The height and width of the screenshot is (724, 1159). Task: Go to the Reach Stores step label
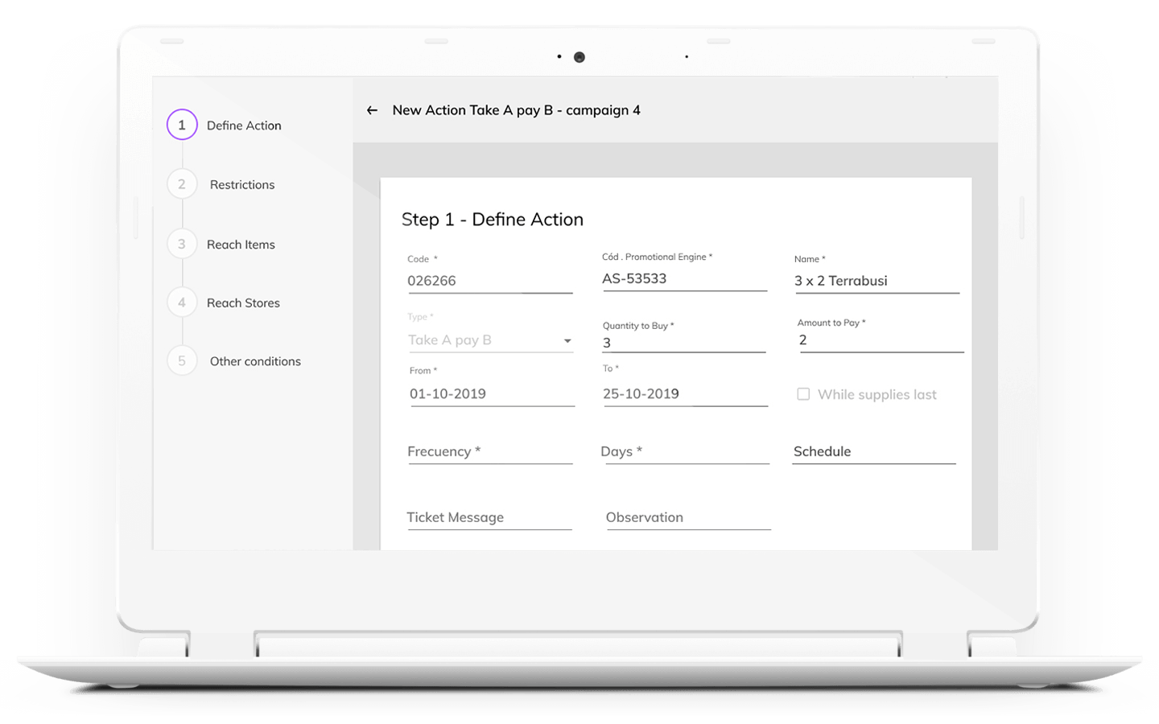click(x=243, y=303)
